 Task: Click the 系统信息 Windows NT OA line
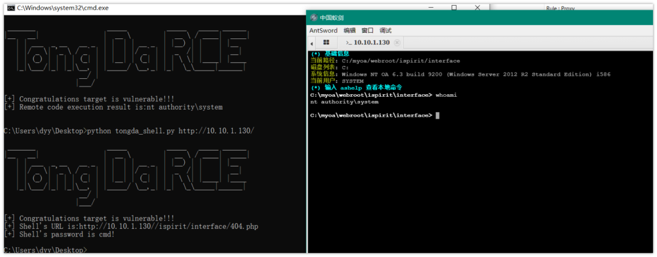(x=460, y=74)
